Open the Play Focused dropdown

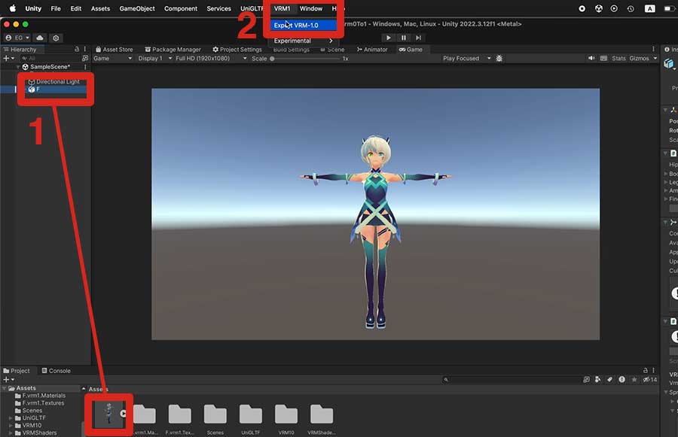[466, 59]
